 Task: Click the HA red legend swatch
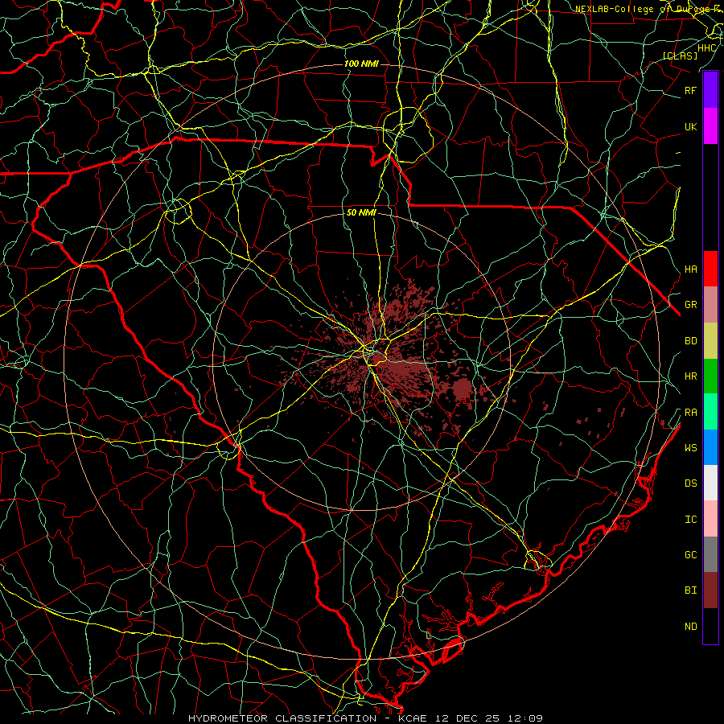coord(710,269)
